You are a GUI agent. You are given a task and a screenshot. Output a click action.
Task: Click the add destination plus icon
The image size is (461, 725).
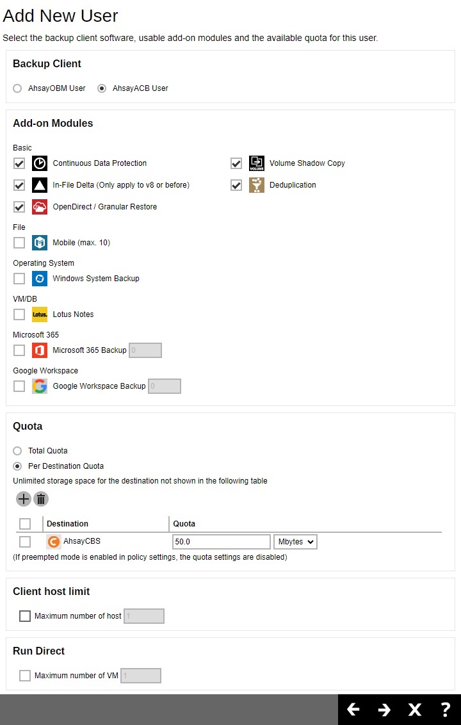23,499
